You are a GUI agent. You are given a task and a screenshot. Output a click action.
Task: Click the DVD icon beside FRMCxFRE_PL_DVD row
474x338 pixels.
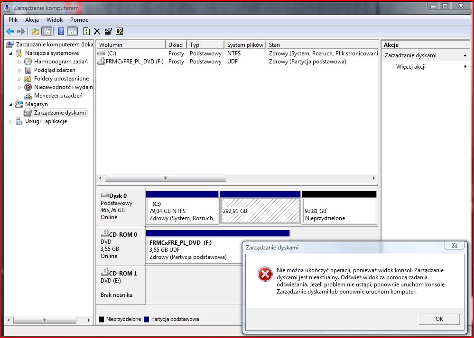101,62
